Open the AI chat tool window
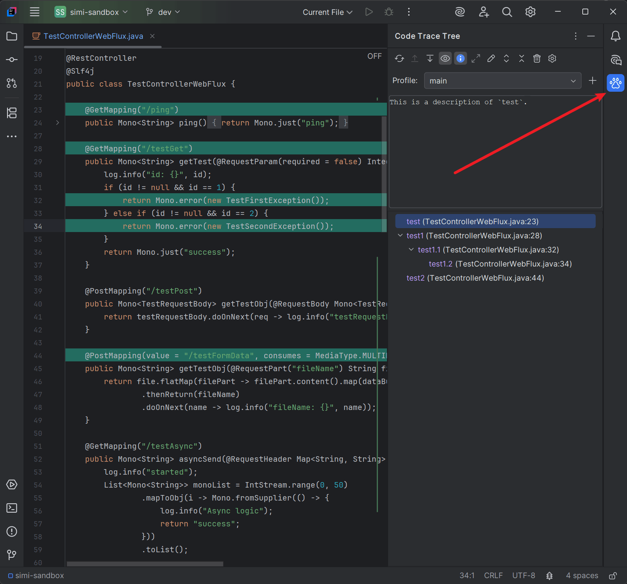 point(616,60)
